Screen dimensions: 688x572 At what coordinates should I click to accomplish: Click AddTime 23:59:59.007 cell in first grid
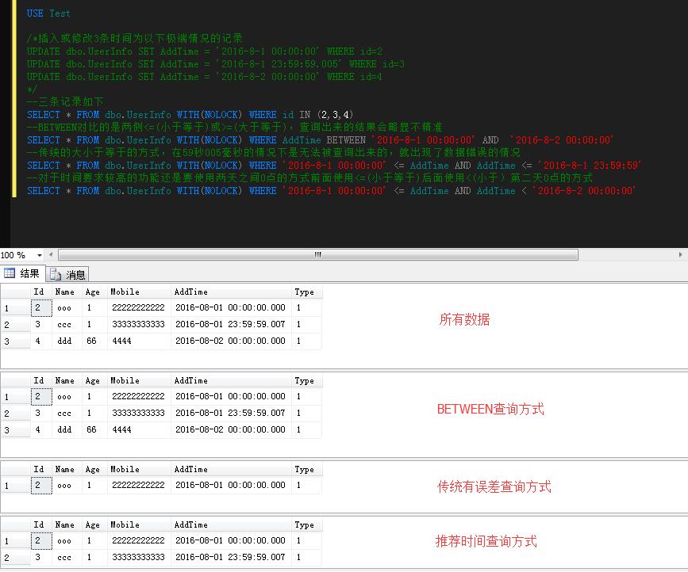pos(230,325)
